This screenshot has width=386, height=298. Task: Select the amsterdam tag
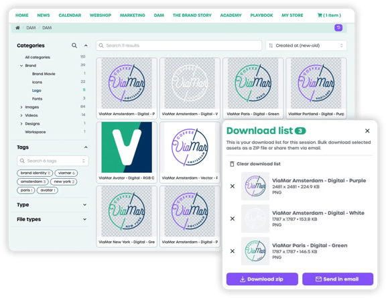[x=33, y=181]
